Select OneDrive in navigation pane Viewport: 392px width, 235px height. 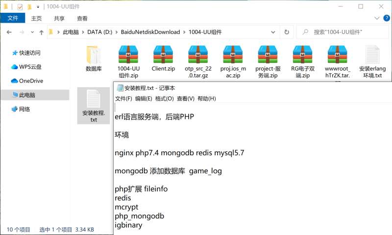click(27, 81)
